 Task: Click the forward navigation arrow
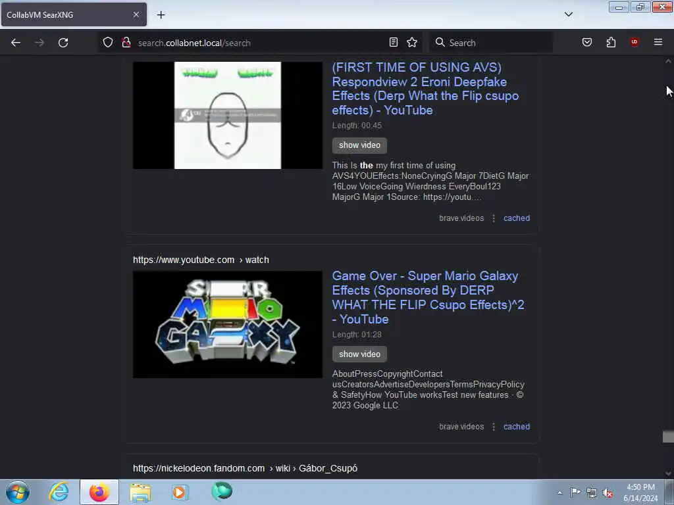tap(39, 43)
